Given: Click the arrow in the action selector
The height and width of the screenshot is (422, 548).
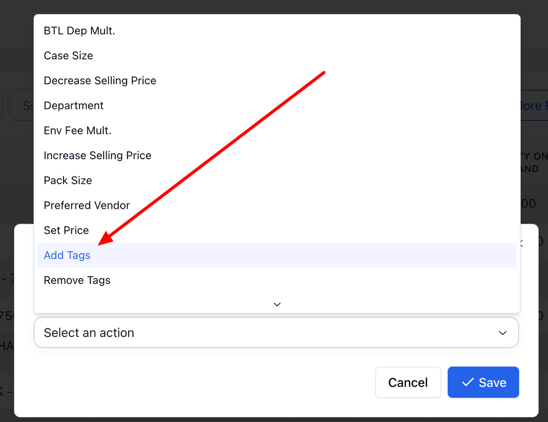Looking at the screenshot, I should coord(502,333).
